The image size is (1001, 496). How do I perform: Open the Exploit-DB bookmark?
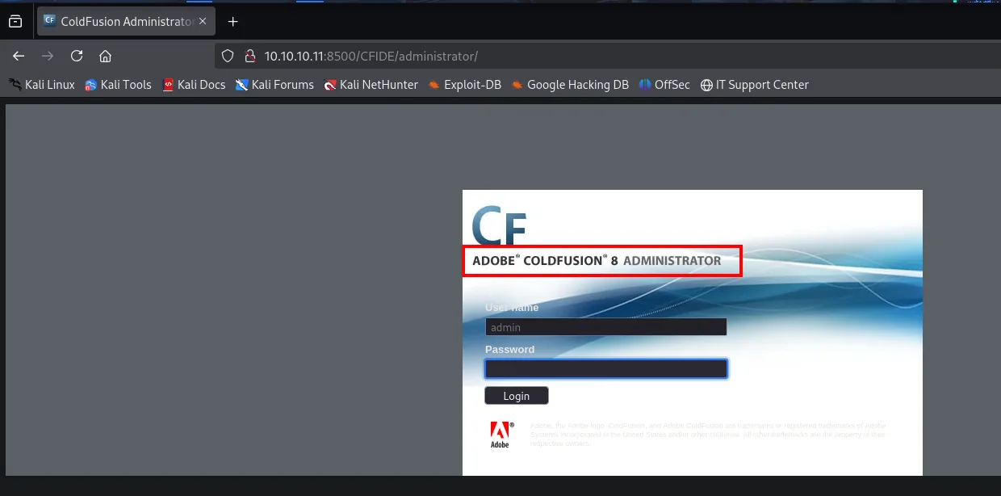pos(464,84)
